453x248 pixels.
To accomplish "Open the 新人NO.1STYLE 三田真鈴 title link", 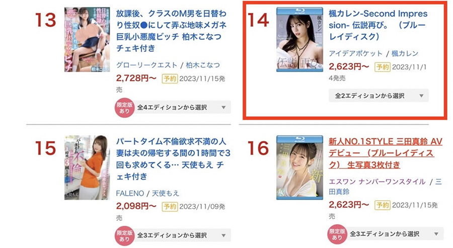I will click(386, 153).
